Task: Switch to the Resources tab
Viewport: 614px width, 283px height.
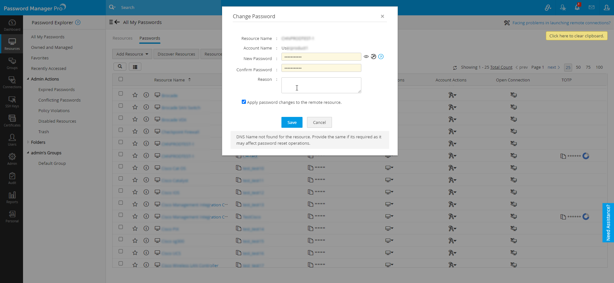Action: point(122,38)
